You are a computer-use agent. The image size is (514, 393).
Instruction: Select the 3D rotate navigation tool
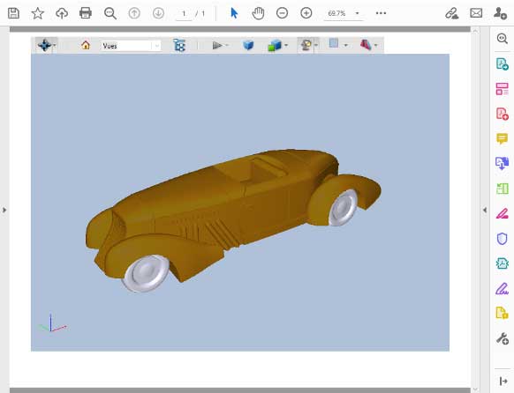[44, 45]
